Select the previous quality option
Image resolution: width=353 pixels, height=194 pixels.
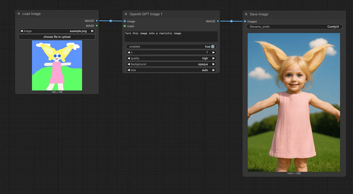129,58
